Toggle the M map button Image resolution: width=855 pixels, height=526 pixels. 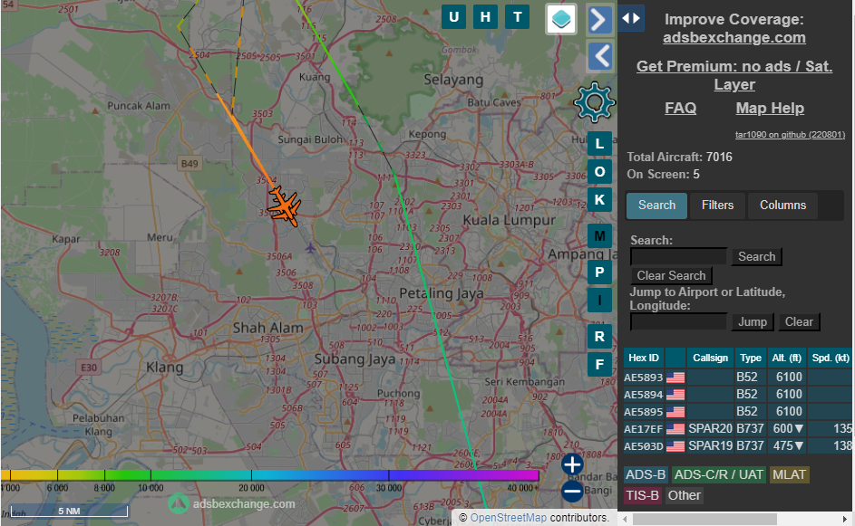(x=599, y=235)
